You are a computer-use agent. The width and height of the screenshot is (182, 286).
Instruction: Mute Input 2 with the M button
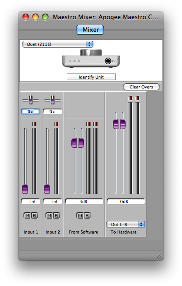[49, 216]
